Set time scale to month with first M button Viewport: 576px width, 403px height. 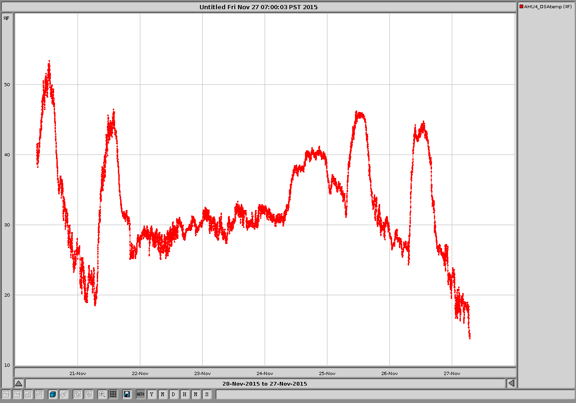tap(163, 394)
